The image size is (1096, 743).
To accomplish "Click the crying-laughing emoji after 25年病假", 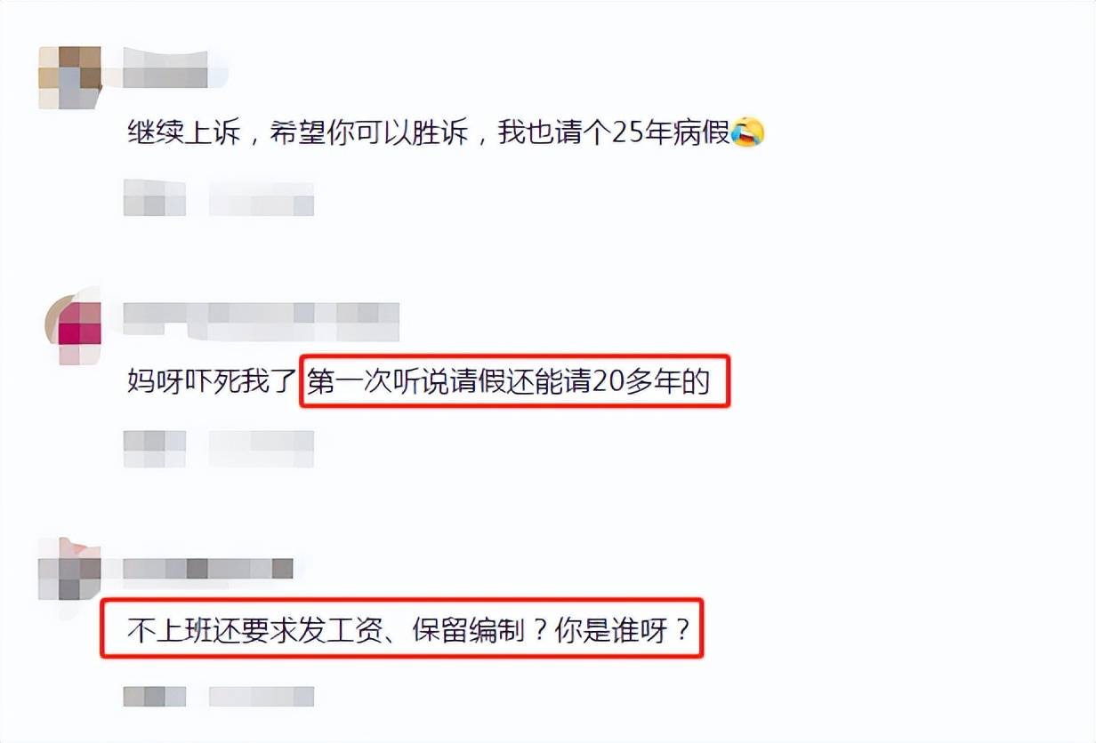I will pyautogui.click(x=748, y=134).
